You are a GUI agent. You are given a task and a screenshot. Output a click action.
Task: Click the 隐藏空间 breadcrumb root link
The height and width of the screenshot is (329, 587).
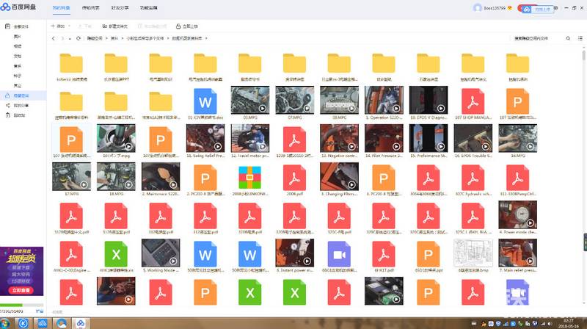click(x=95, y=38)
